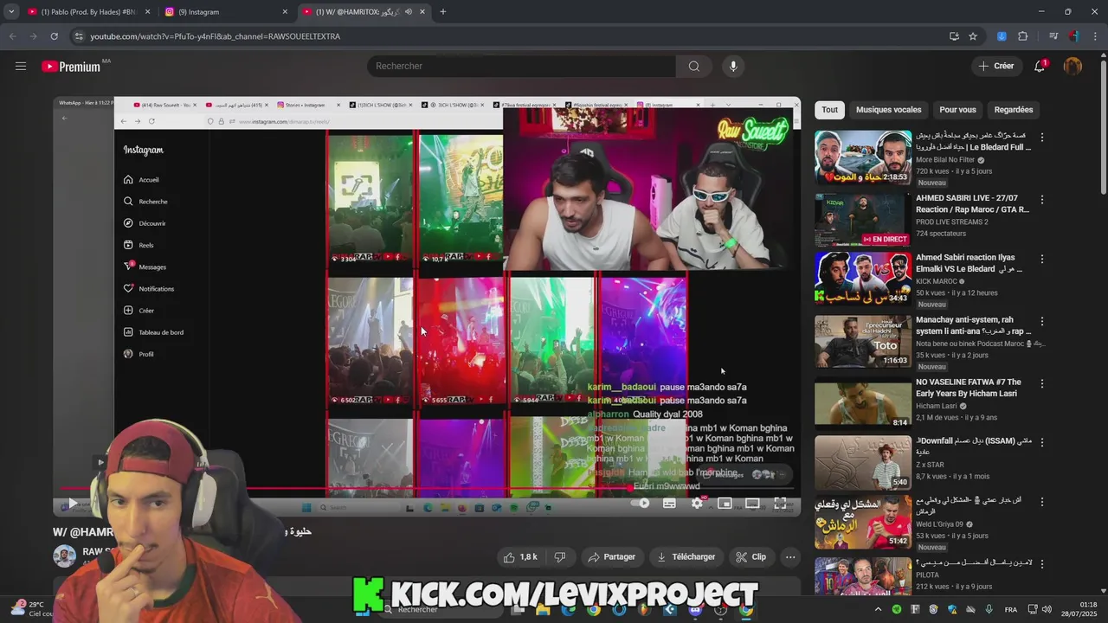The image size is (1108, 623).
Task: Click the Créer button
Action: tap(995, 66)
